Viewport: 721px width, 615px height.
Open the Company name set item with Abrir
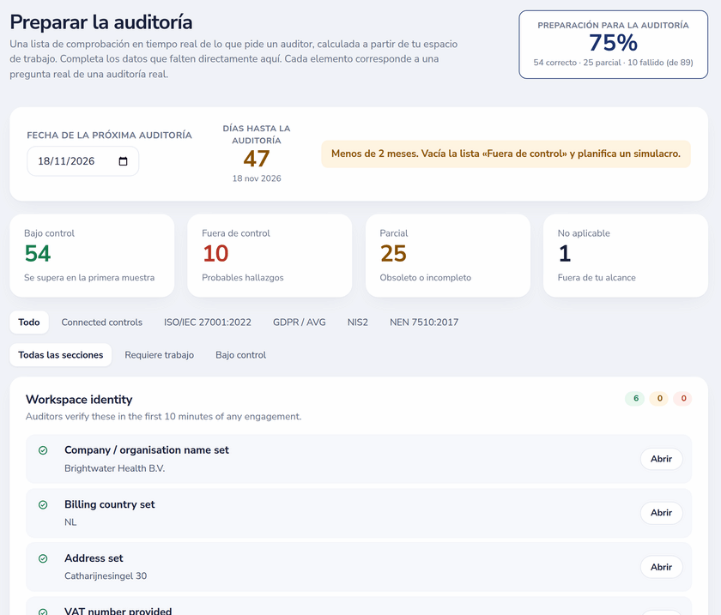tap(661, 459)
